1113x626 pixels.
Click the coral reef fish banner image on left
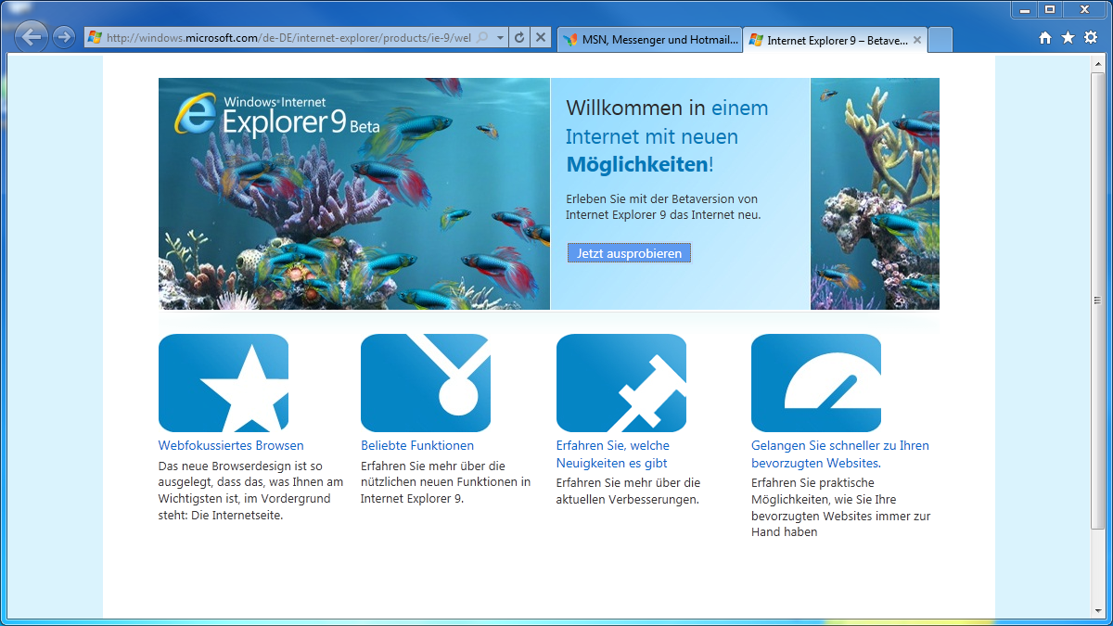click(354, 194)
